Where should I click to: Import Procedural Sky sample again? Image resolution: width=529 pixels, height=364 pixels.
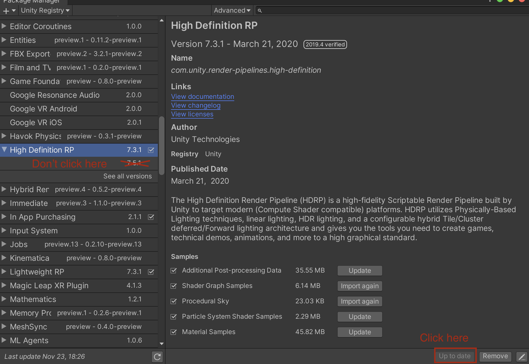[x=360, y=301]
